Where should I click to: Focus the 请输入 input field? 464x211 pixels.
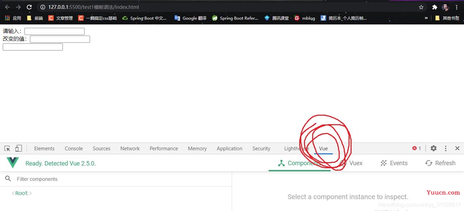[x=54, y=31]
